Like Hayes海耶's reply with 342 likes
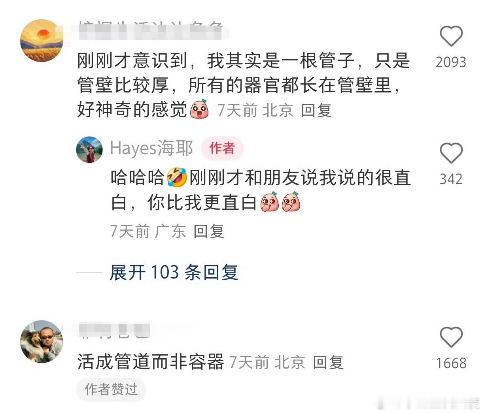Image resolution: width=484 pixels, height=414 pixels. [x=451, y=153]
